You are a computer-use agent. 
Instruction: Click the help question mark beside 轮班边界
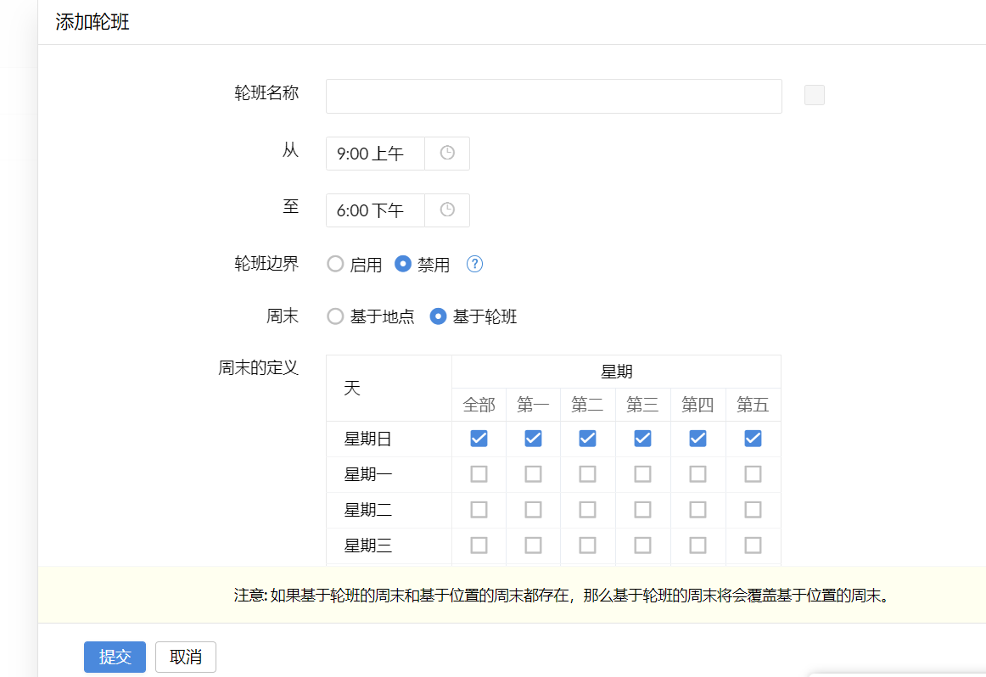(475, 265)
